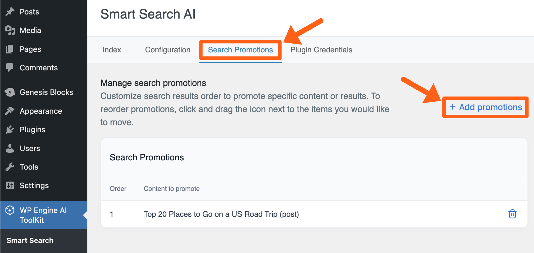
Task: Open the Smart Search submenu item
Action: [x=30, y=240]
